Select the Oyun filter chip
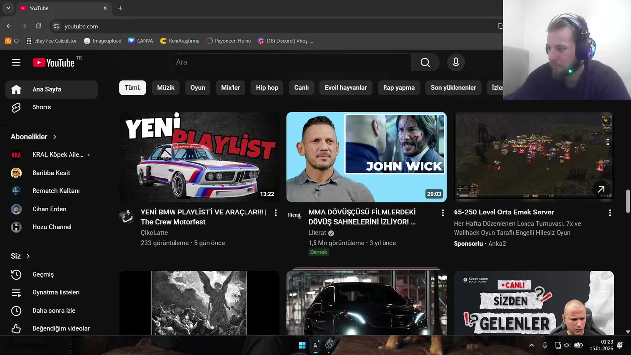Viewport: 631px width, 355px height. [198, 88]
